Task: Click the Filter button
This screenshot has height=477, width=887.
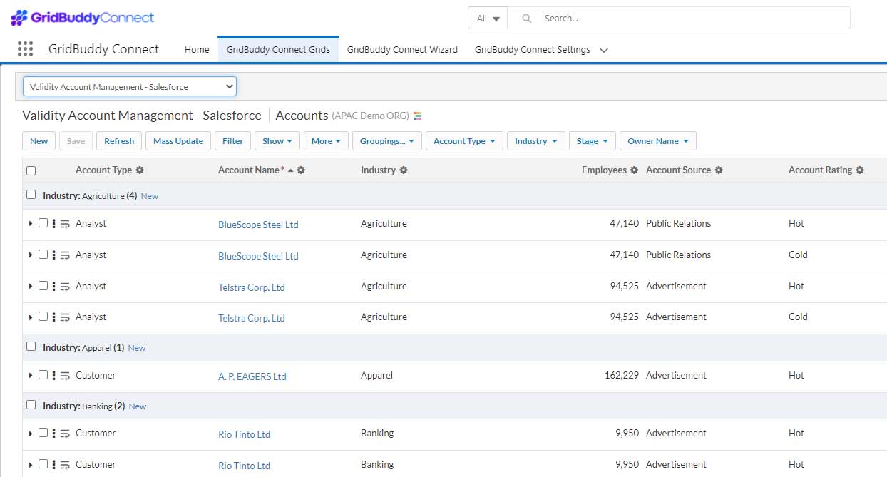Action: click(x=233, y=141)
